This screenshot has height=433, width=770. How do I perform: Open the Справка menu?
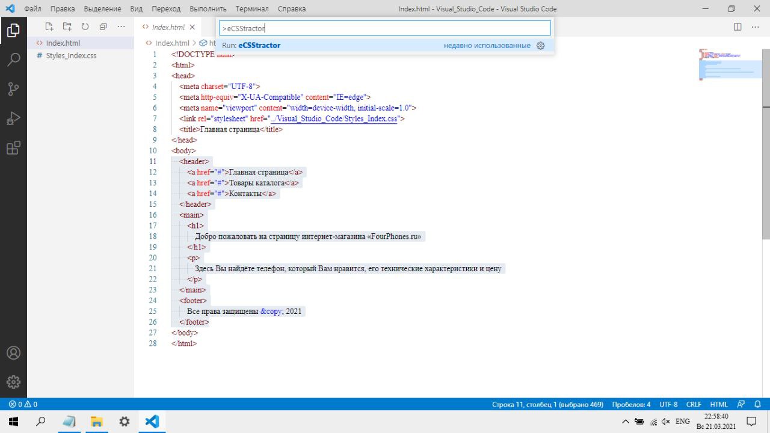tap(292, 9)
